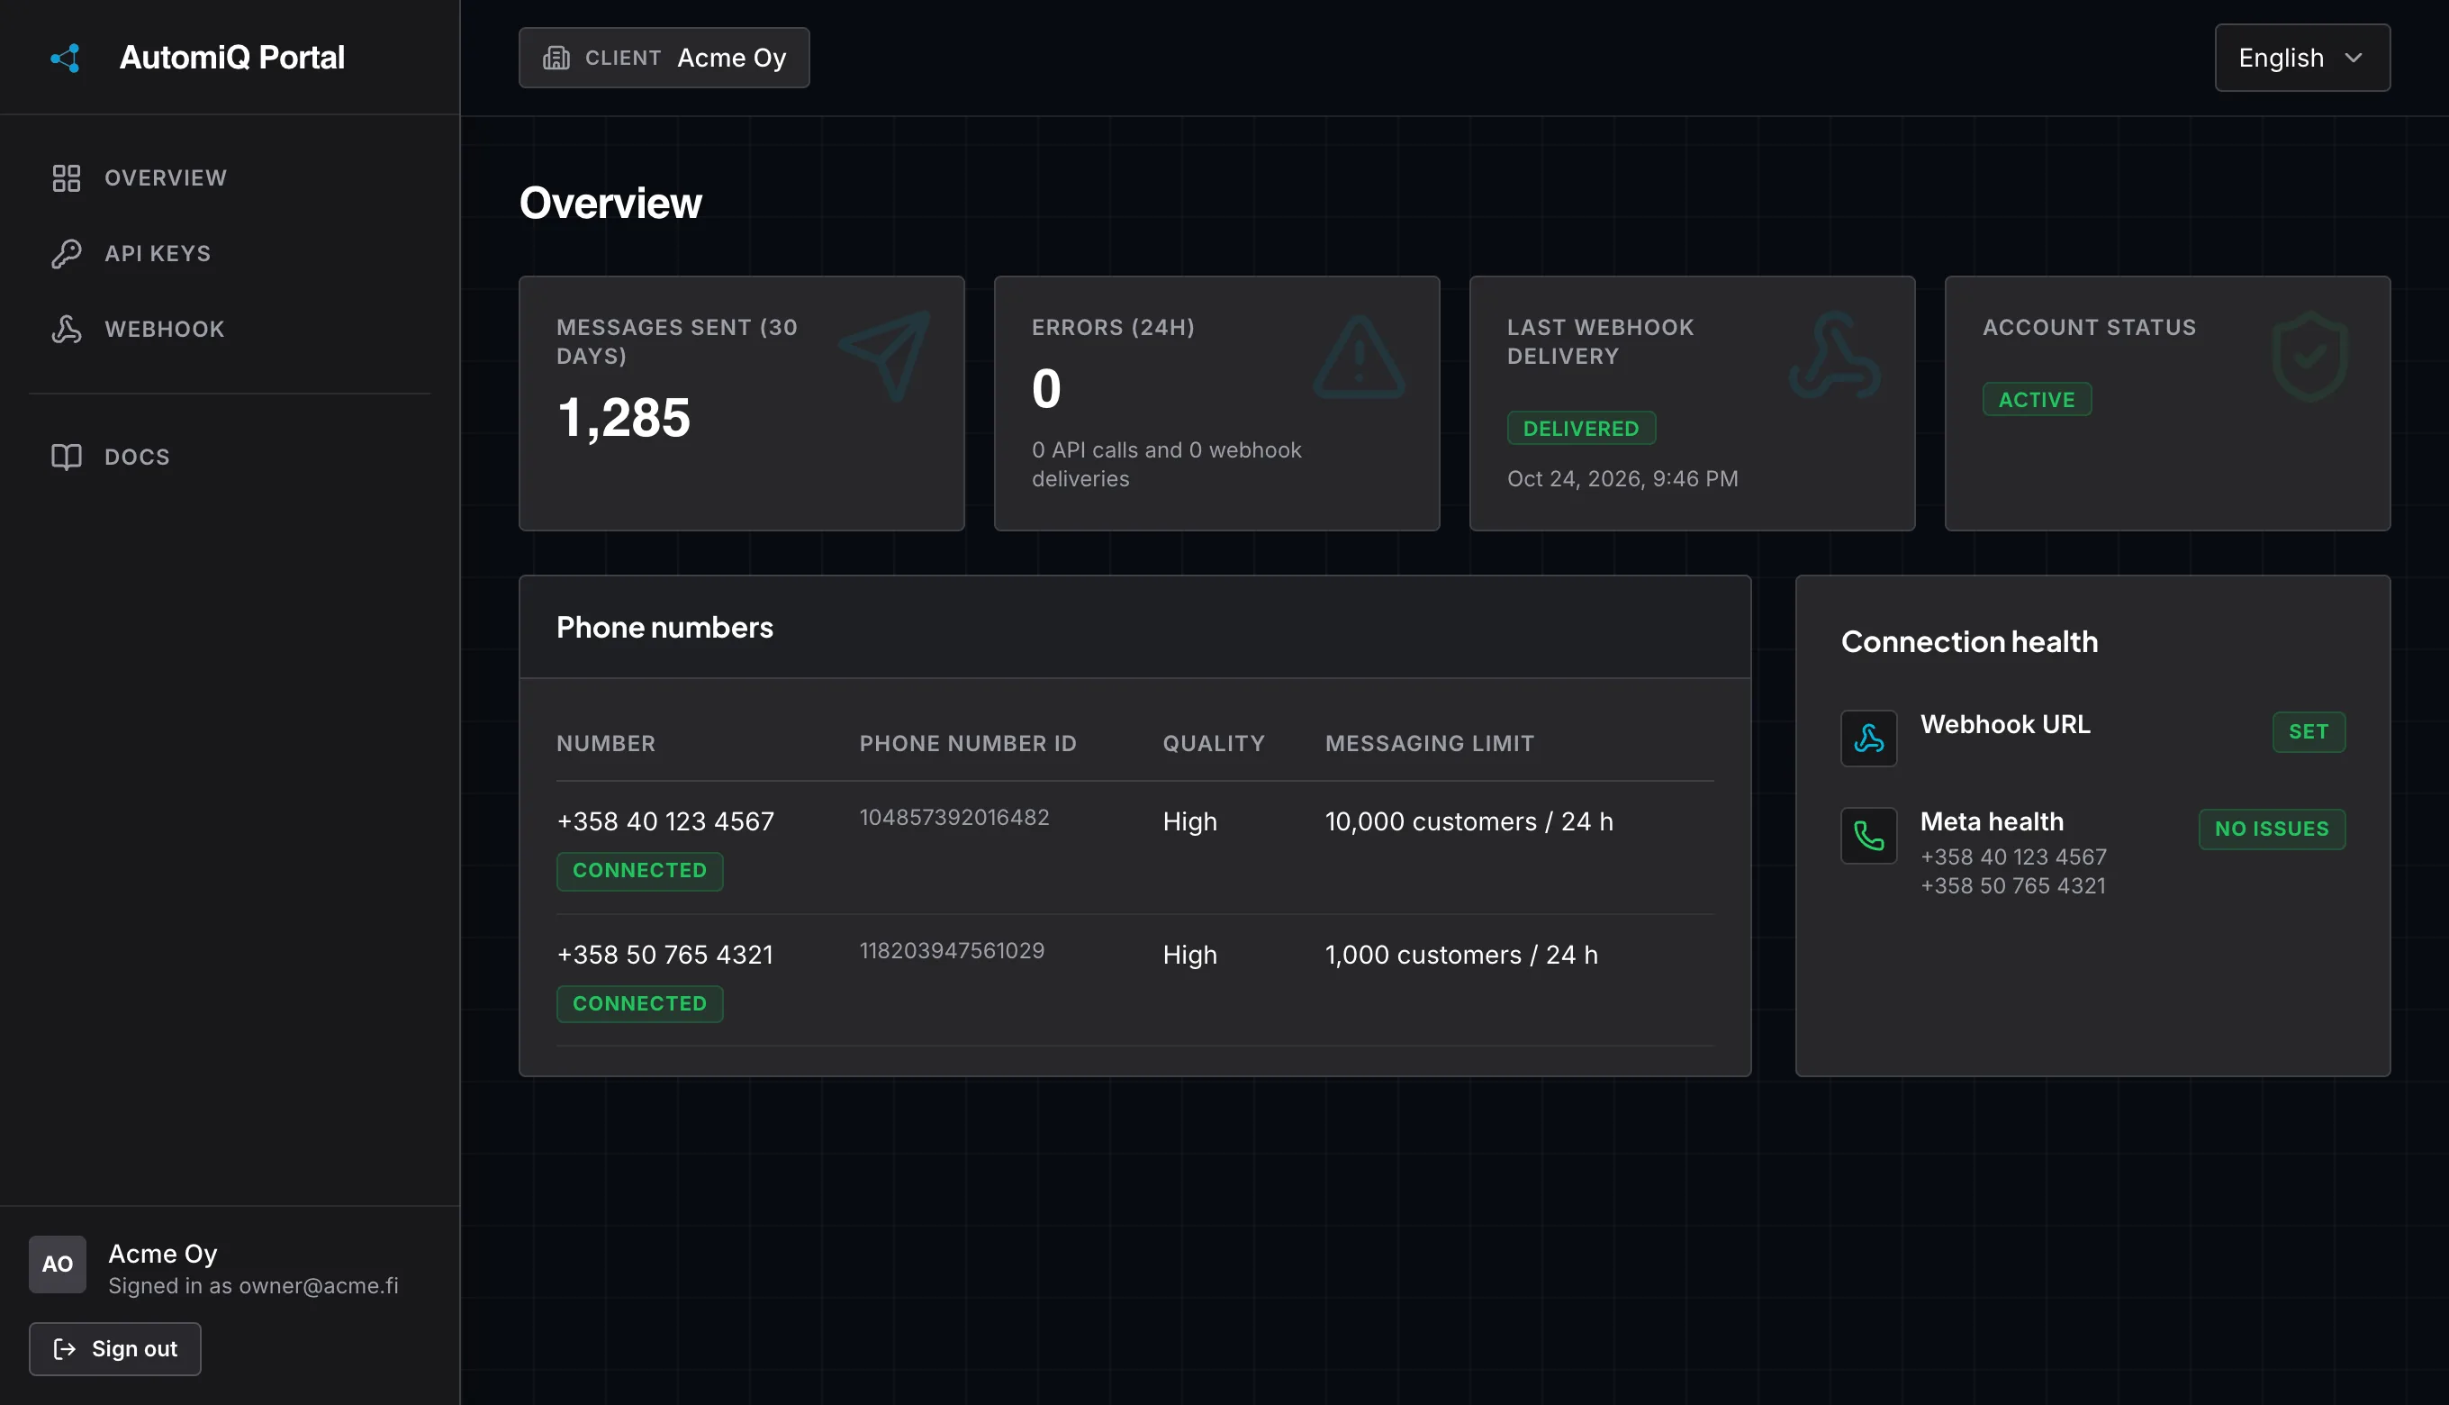This screenshot has width=2449, height=1405.
Task: Click the Acme Oy account name in sidebar footer
Action: (162, 1254)
